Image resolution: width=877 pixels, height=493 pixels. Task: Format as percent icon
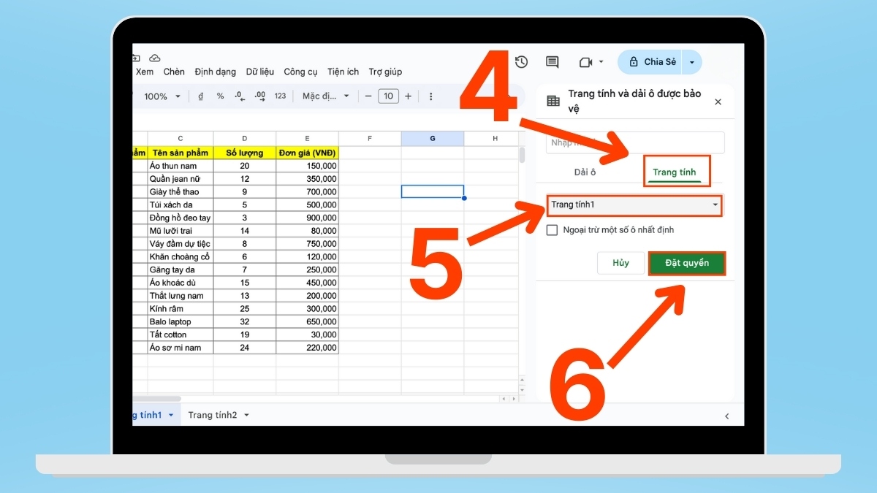[220, 96]
